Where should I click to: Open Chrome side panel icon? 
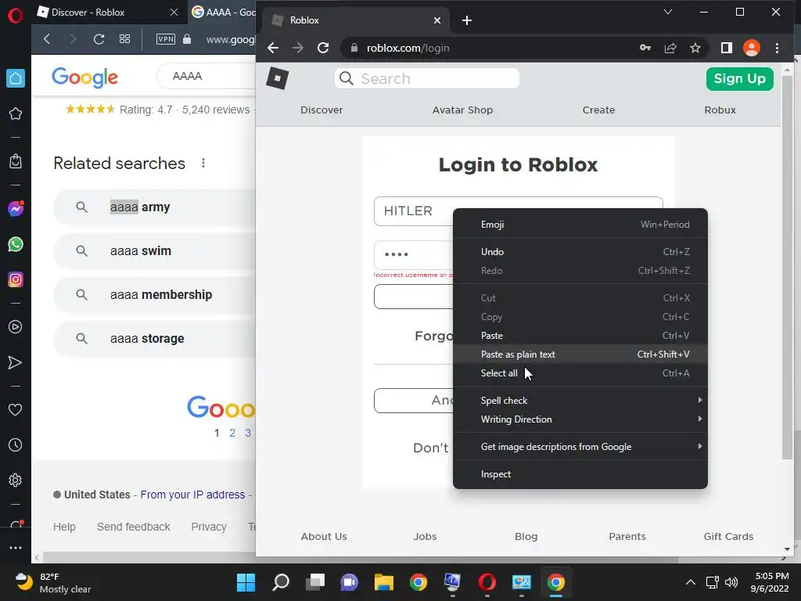tap(727, 48)
